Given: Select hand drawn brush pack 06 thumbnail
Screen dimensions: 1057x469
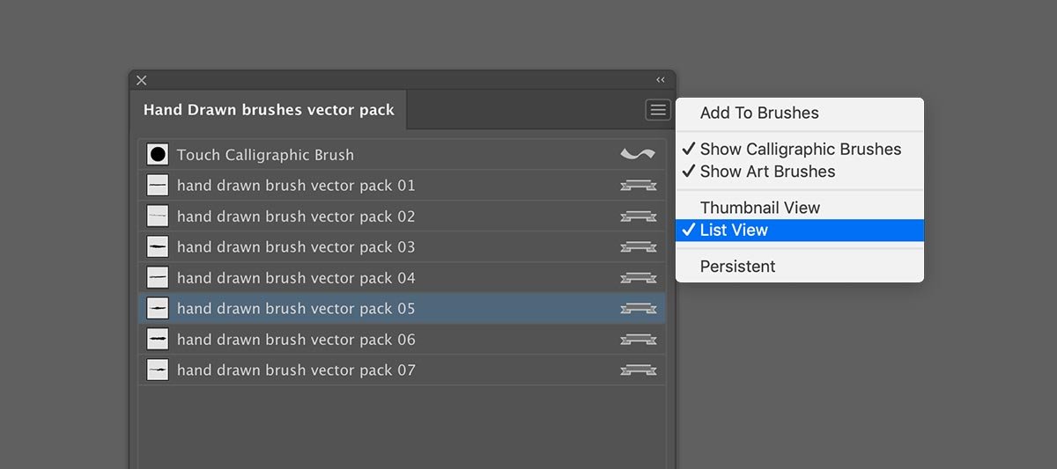Looking at the screenshot, I should (158, 340).
